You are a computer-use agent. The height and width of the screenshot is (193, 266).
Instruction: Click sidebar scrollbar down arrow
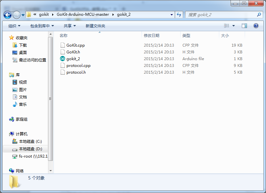(x=51, y=171)
